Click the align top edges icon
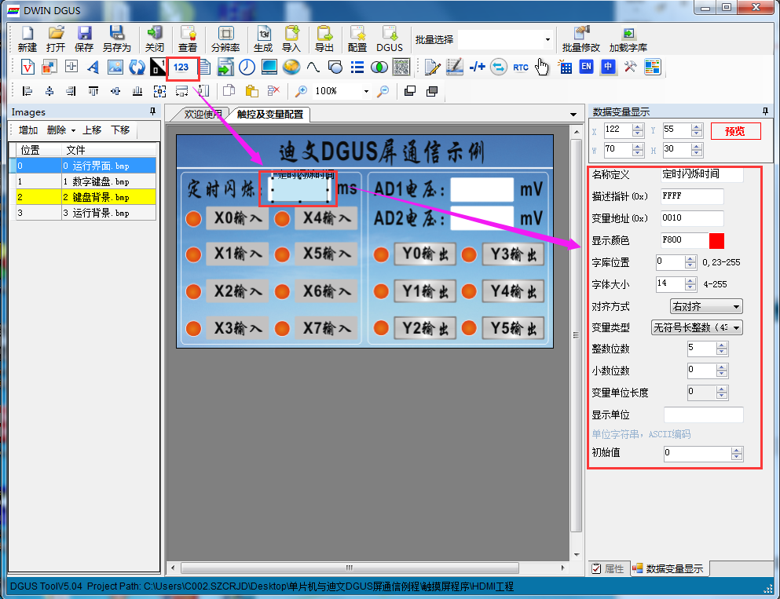 point(93,91)
